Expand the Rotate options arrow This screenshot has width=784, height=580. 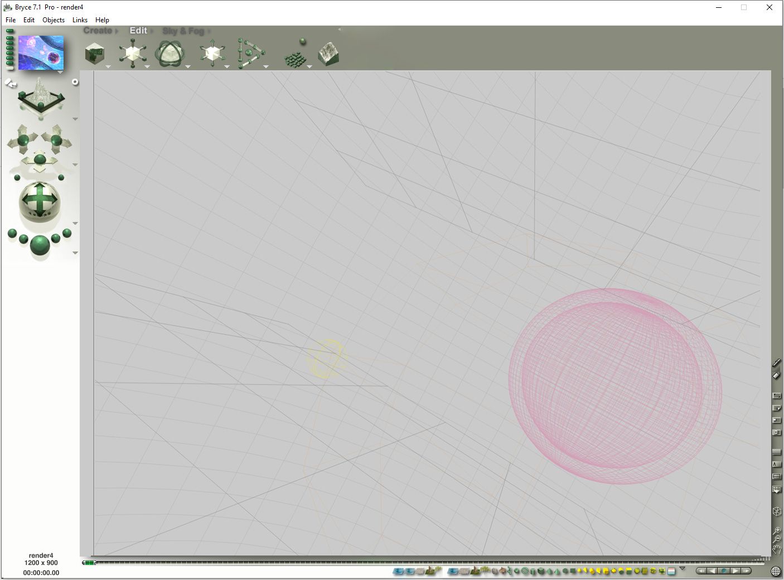(x=188, y=67)
